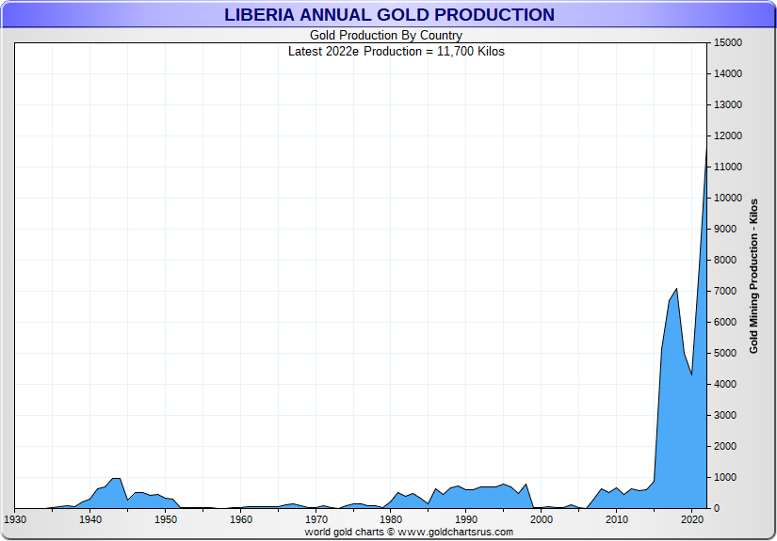Select the 1970 tick label on the x-axis
This screenshot has width=777, height=541.
click(316, 519)
